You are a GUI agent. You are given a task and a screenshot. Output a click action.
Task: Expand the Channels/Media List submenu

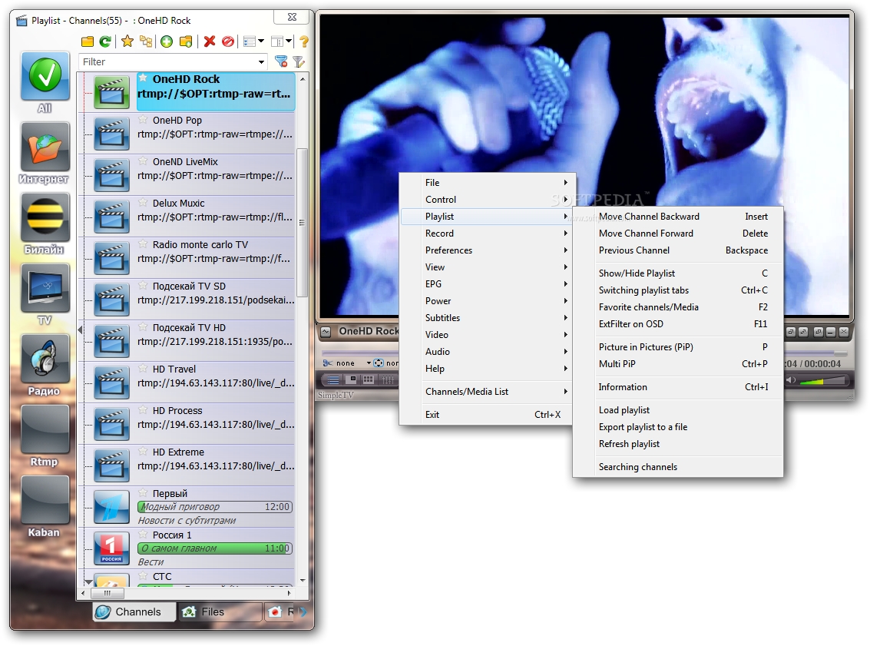pos(488,391)
